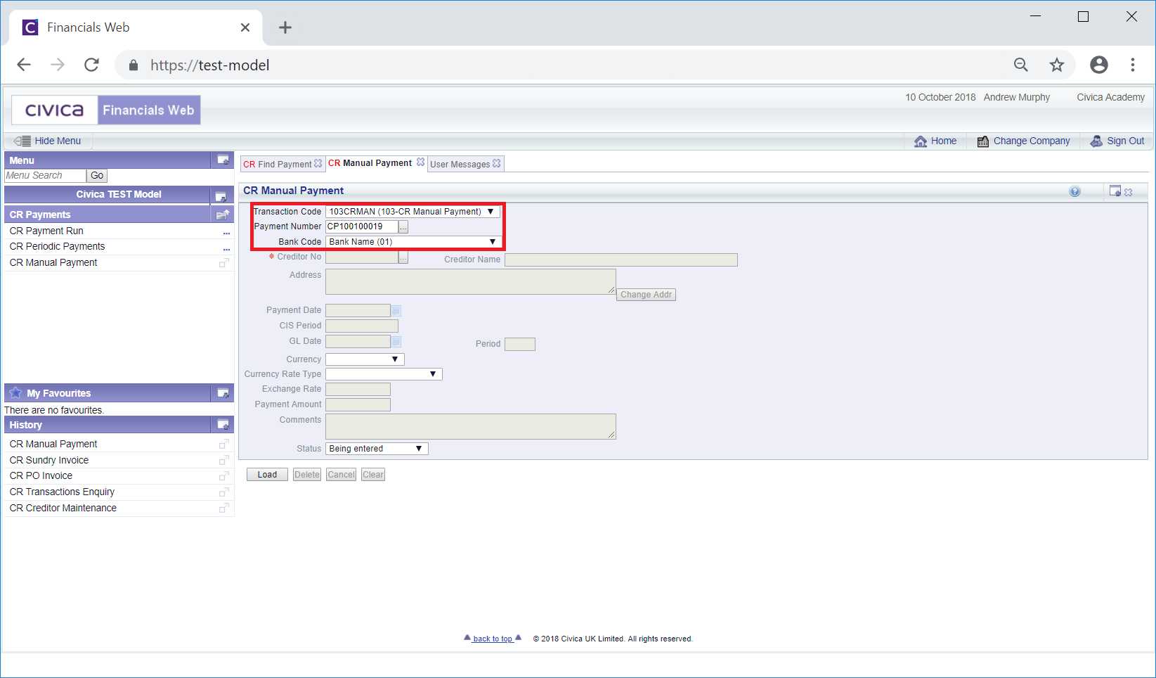This screenshot has width=1156, height=678.
Task: Collapse the My Favourites panel icon
Action: (223, 392)
